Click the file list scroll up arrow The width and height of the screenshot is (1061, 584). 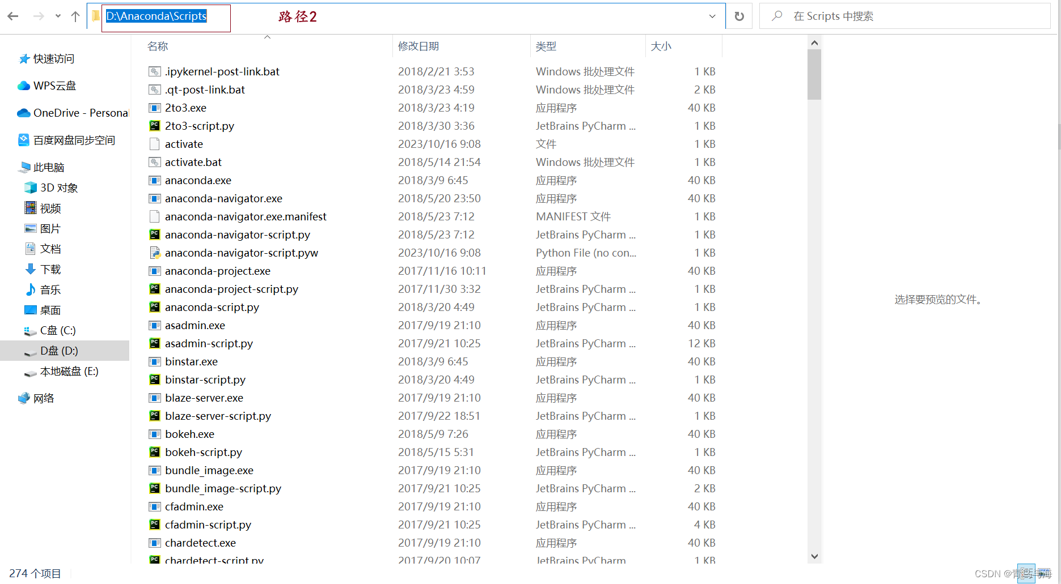(x=814, y=43)
